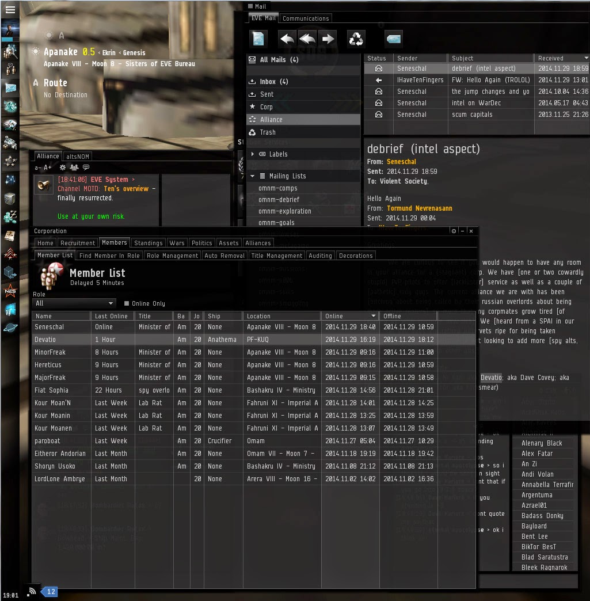The height and width of the screenshot is (601, 590).
Task: Click the orange Seneschal sender link
Action: tap(401, 162)
